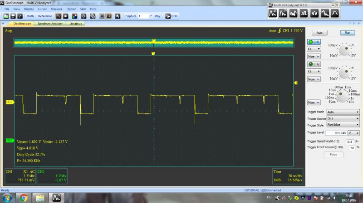Launch second waveform icon in Multi VirAnalyzer

click(x=283, y=14)
